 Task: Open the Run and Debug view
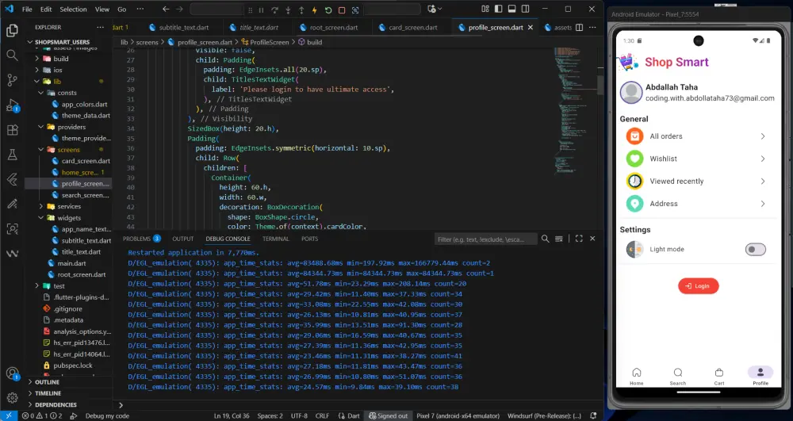12,105
